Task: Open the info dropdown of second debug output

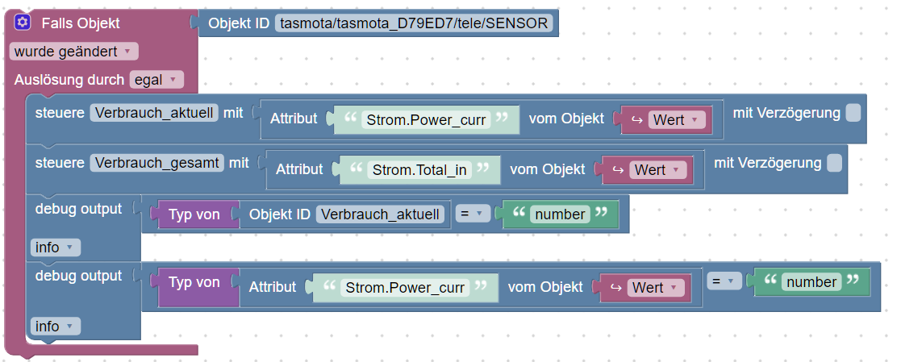Action: (x=56, y=327)
